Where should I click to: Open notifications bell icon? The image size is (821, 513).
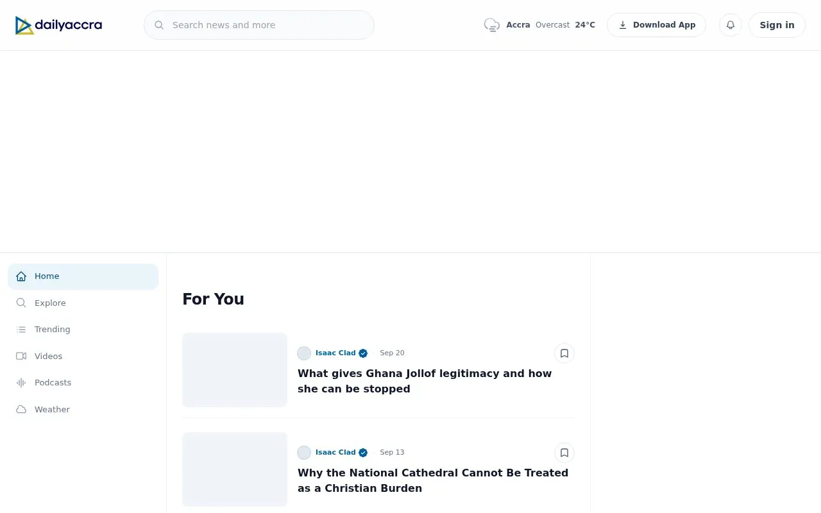(731, 25)
